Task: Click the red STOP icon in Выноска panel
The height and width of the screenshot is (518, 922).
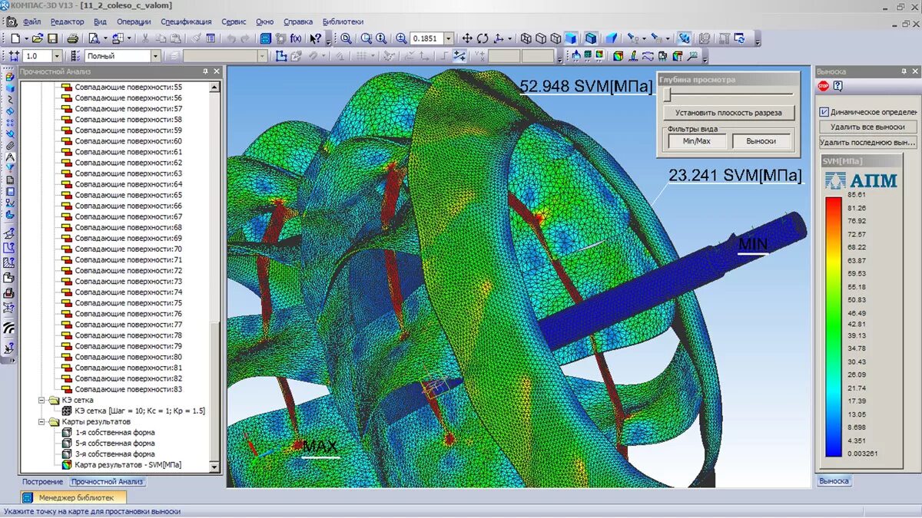Action: pyautogui.click(x=824, y=86)
